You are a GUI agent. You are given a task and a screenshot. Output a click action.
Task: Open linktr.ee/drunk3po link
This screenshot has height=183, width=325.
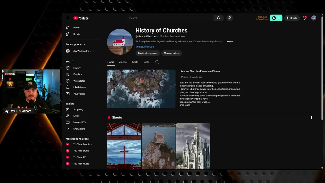pos(144,47)
